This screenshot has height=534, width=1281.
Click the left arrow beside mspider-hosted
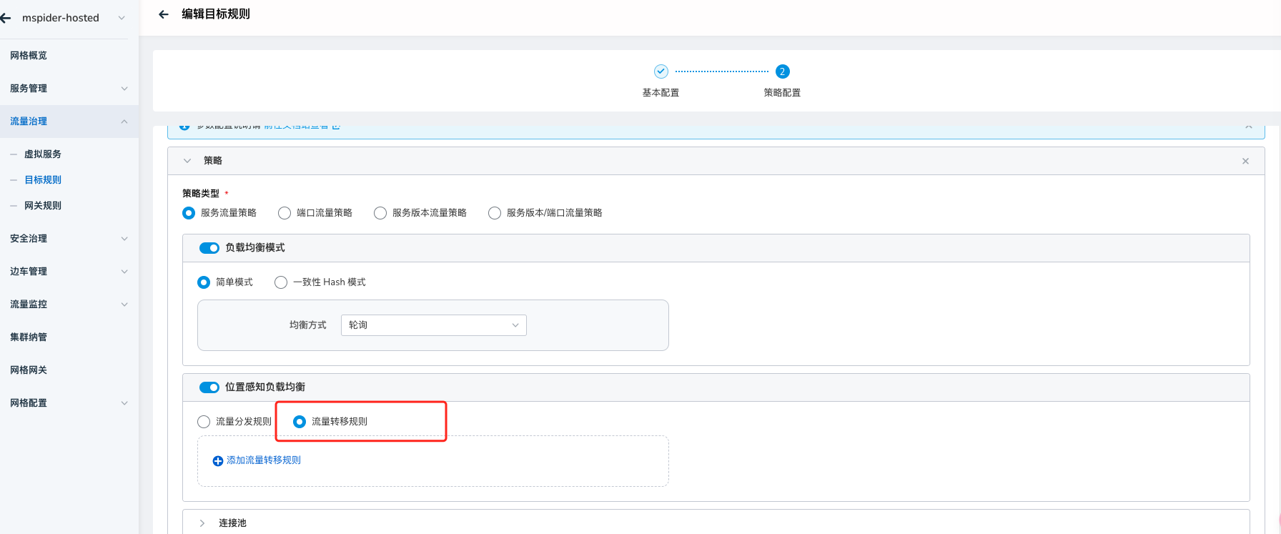pyautogui.click(x=6, y=18)
